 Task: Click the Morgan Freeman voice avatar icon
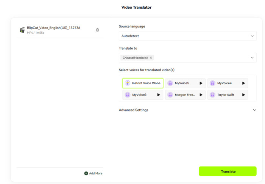[170, 94]
